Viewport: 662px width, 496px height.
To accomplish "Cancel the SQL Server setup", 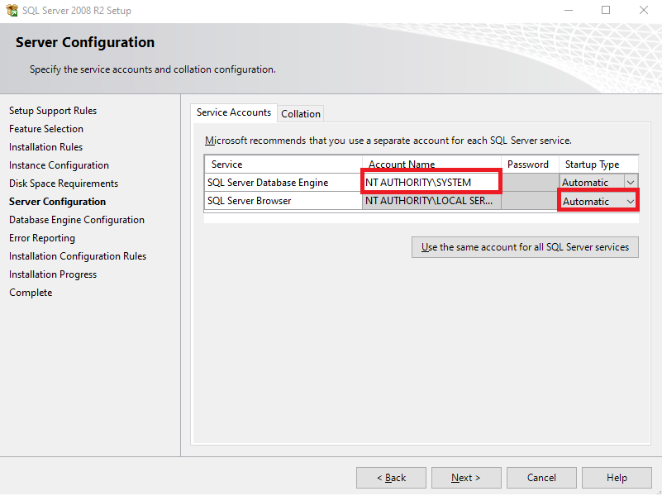I will point(541,478).
